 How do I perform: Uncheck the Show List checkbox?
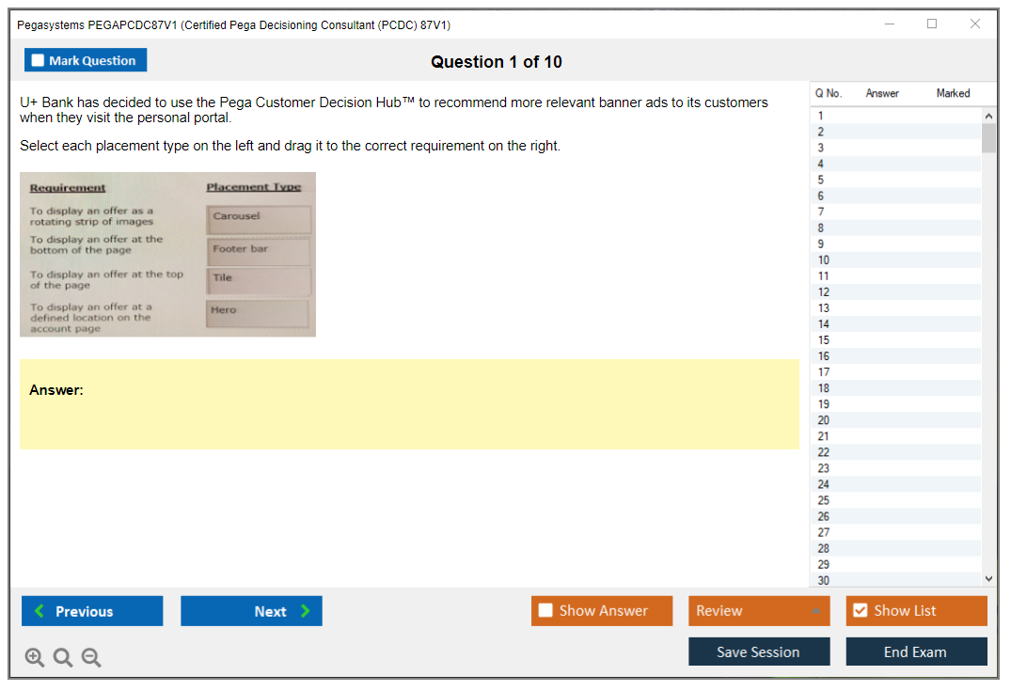(860, 611)
